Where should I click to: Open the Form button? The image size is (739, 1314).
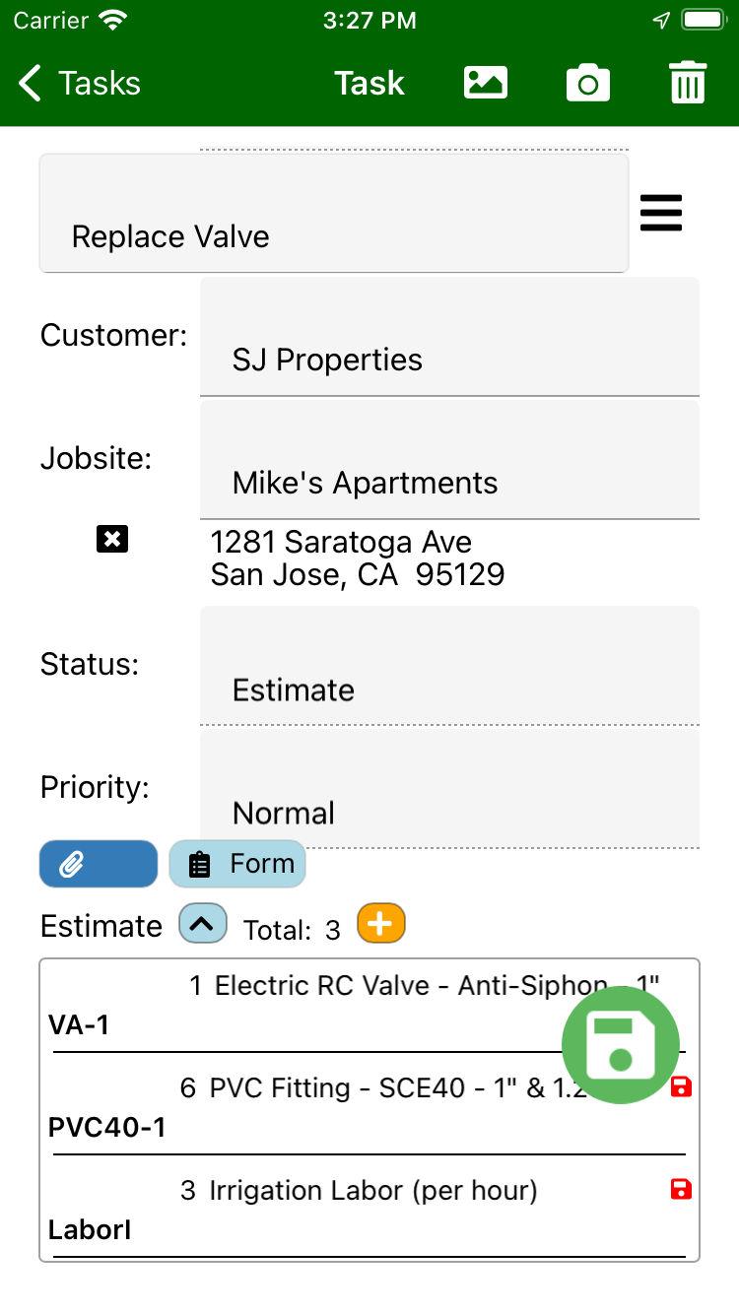(x=237, y=864)
